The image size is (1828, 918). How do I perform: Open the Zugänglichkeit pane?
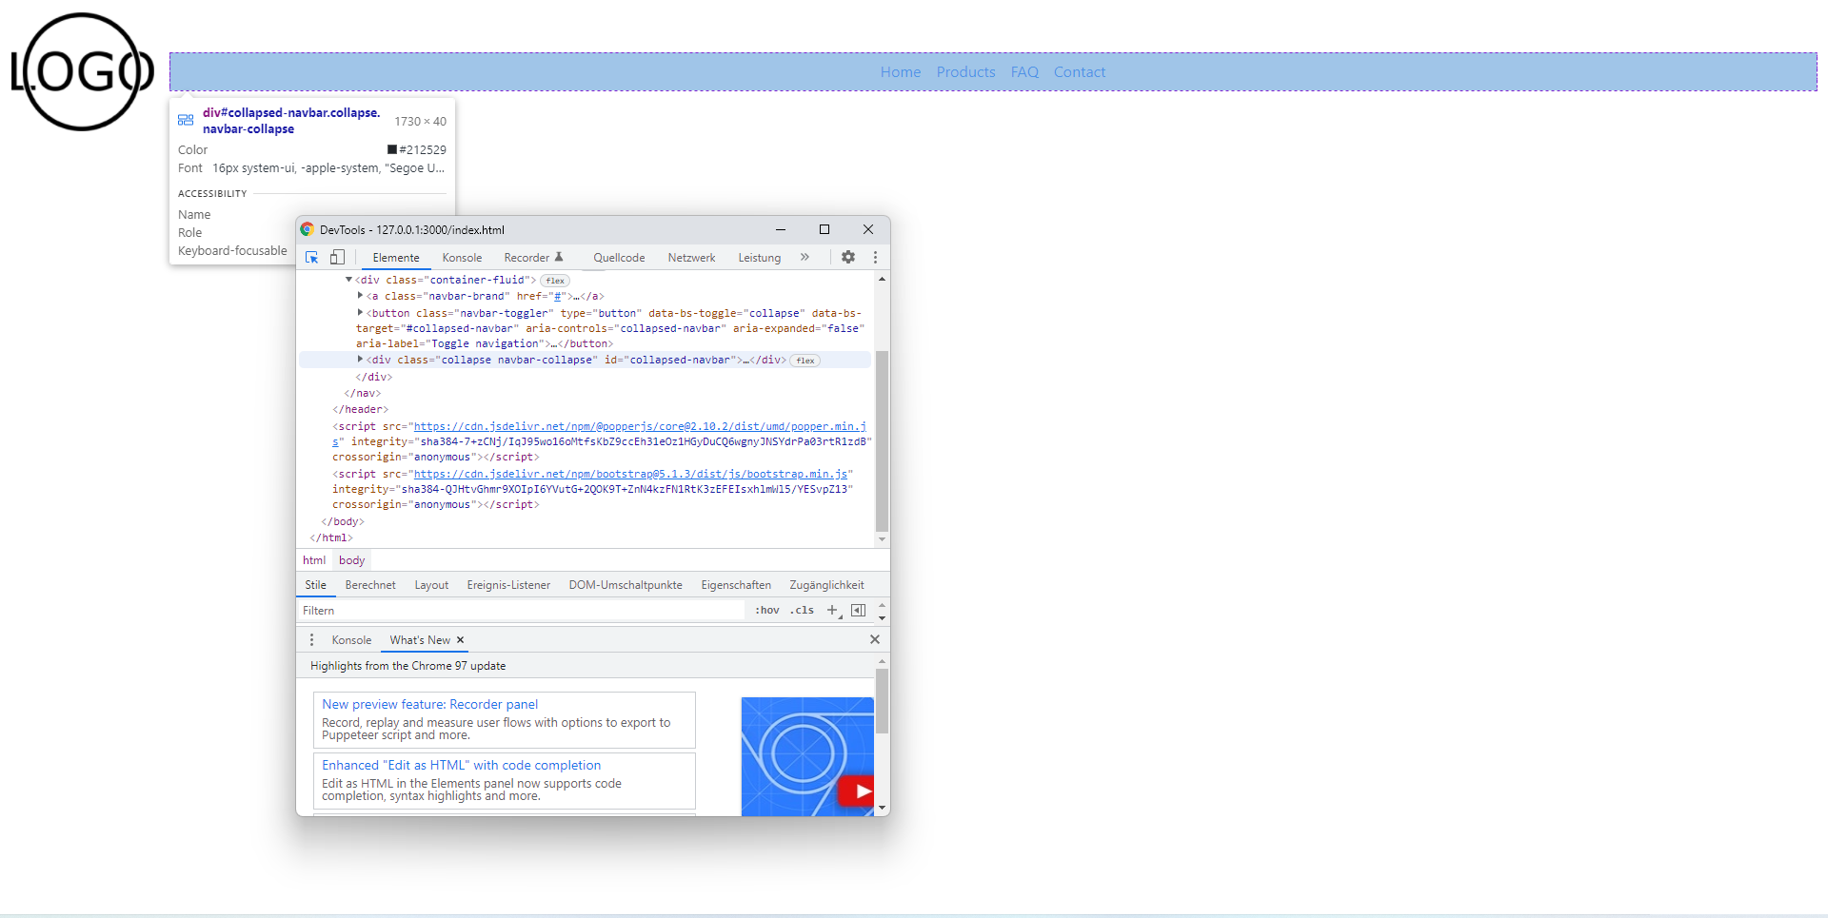pos(826,585)
